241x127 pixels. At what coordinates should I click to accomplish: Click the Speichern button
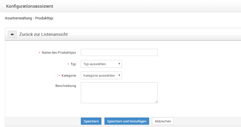(91, 121)
